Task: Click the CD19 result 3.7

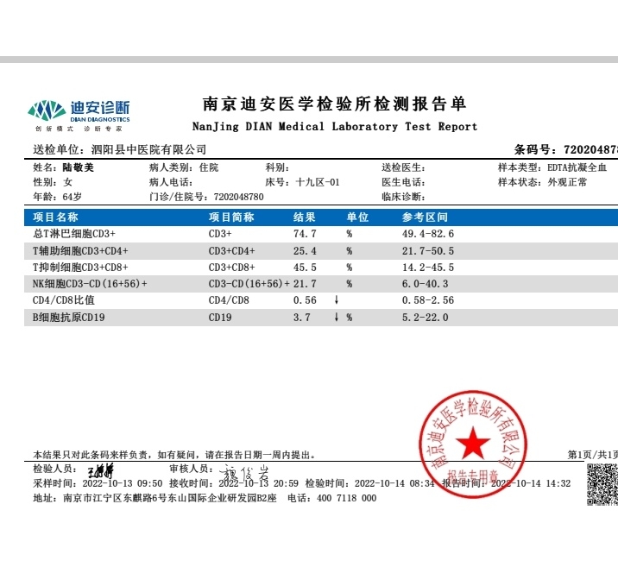Action: (301, 318)
